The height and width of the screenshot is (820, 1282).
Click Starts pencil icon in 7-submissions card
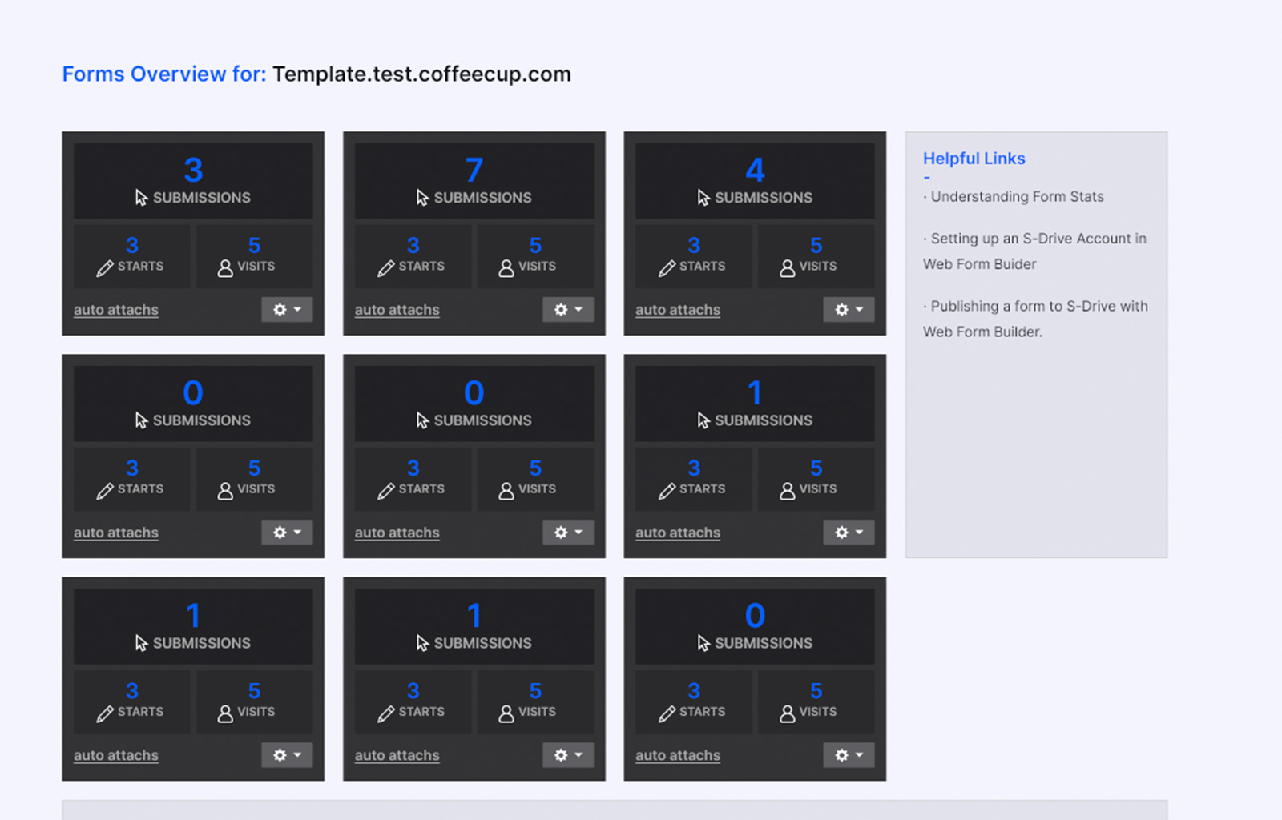[x=386, y=268]
